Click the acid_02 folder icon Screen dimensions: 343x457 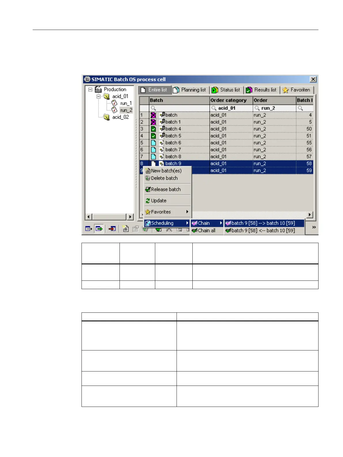(x=107, y=117)
